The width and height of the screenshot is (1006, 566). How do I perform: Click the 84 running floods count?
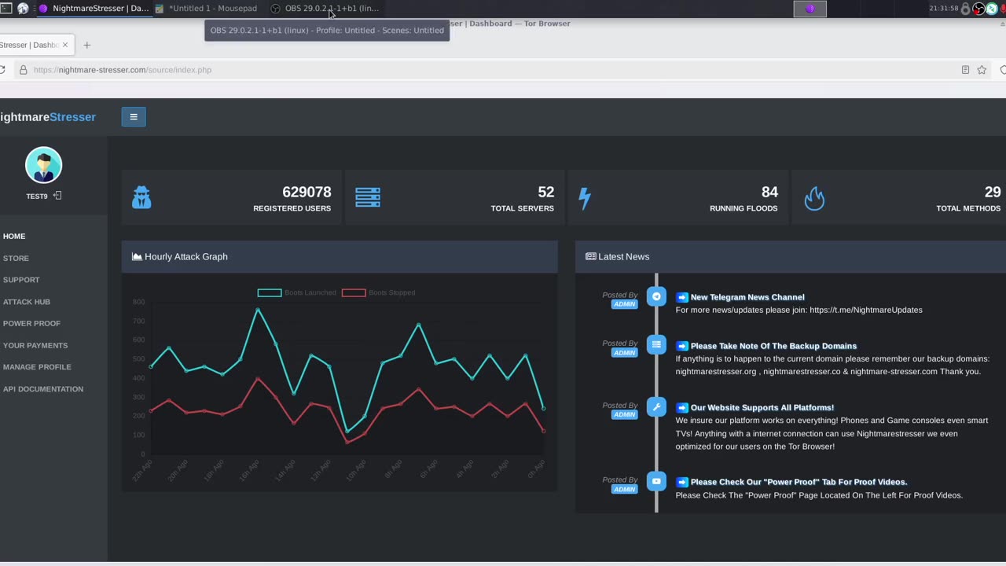point(769,192)
